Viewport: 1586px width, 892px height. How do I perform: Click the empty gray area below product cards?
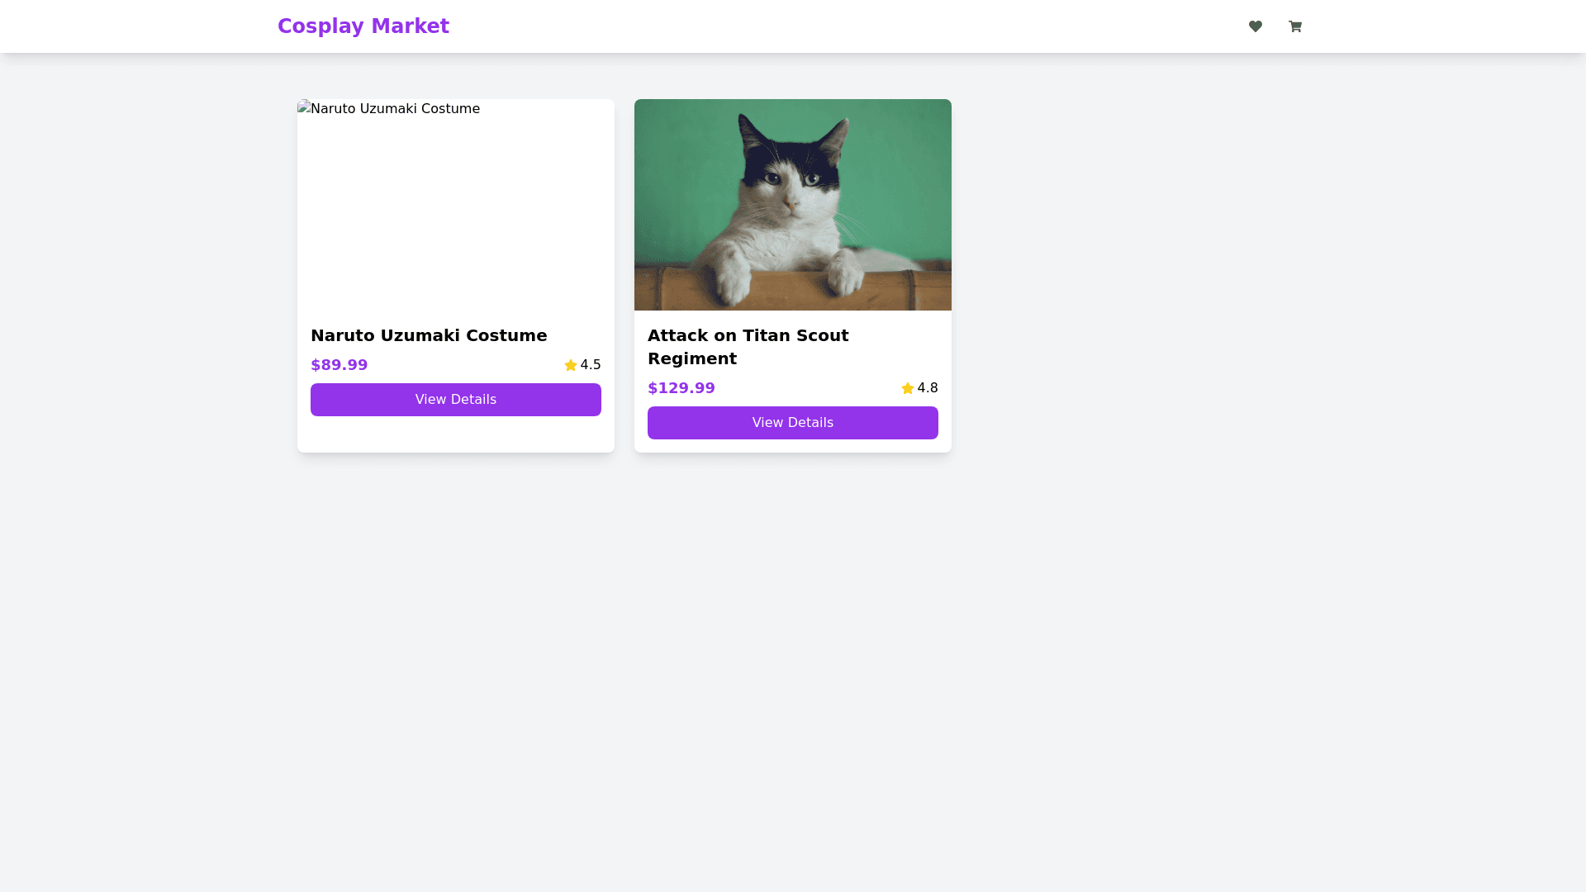coord(793,661)
